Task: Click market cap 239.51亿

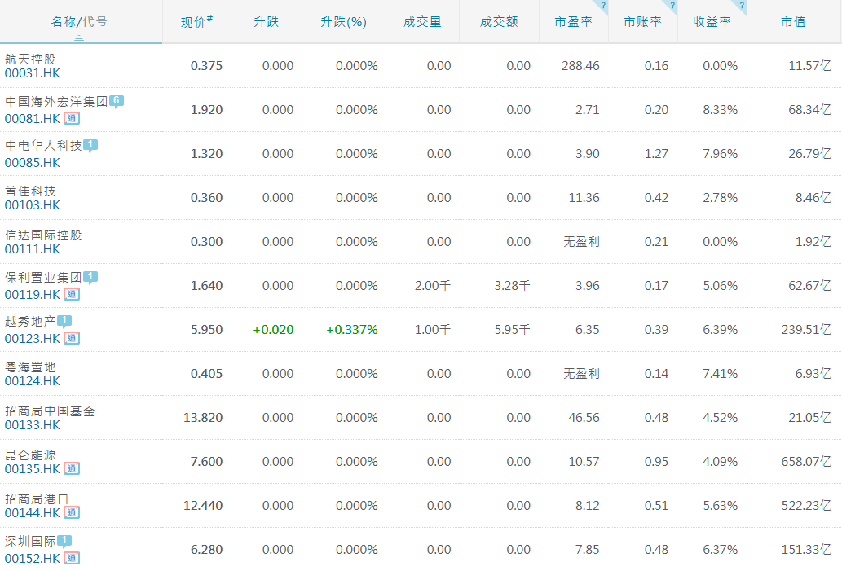Action: tap(806, 330)
